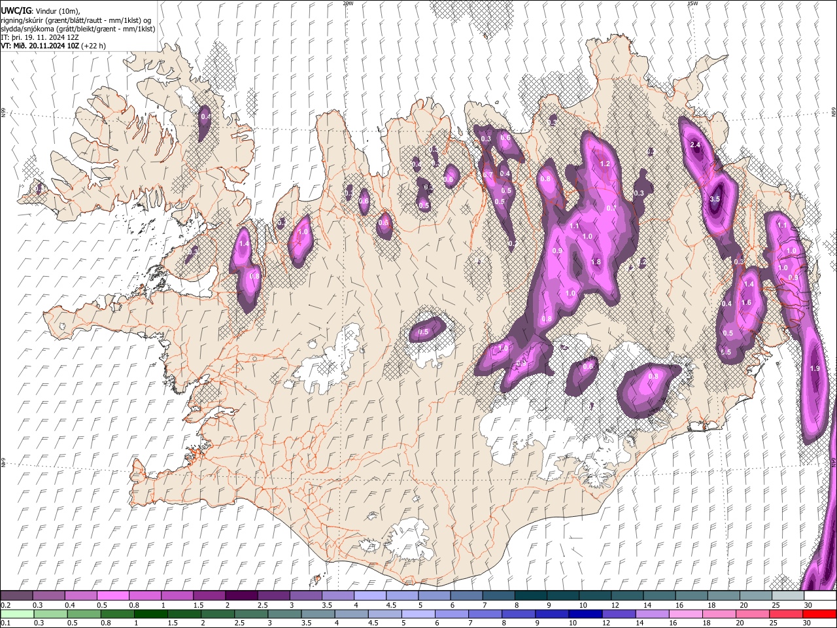Click the light lavender 4–4.5 purple-scale swatch
This screenshot has width=837, height=628.
369,595
